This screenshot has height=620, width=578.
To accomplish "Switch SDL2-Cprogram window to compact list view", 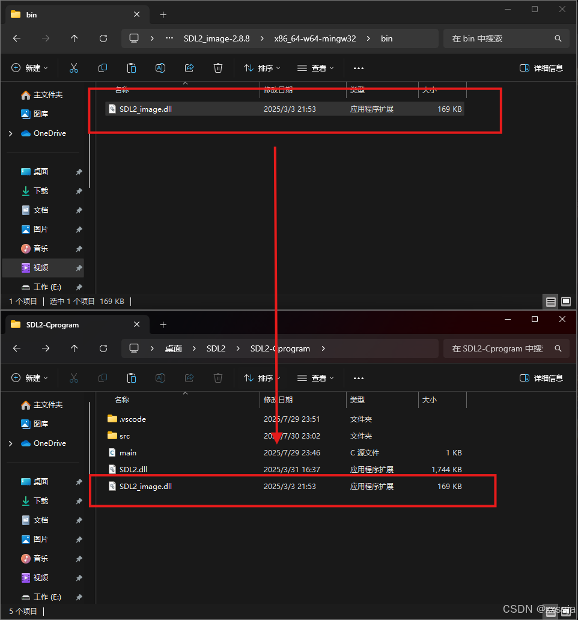I will pos(550,611).
